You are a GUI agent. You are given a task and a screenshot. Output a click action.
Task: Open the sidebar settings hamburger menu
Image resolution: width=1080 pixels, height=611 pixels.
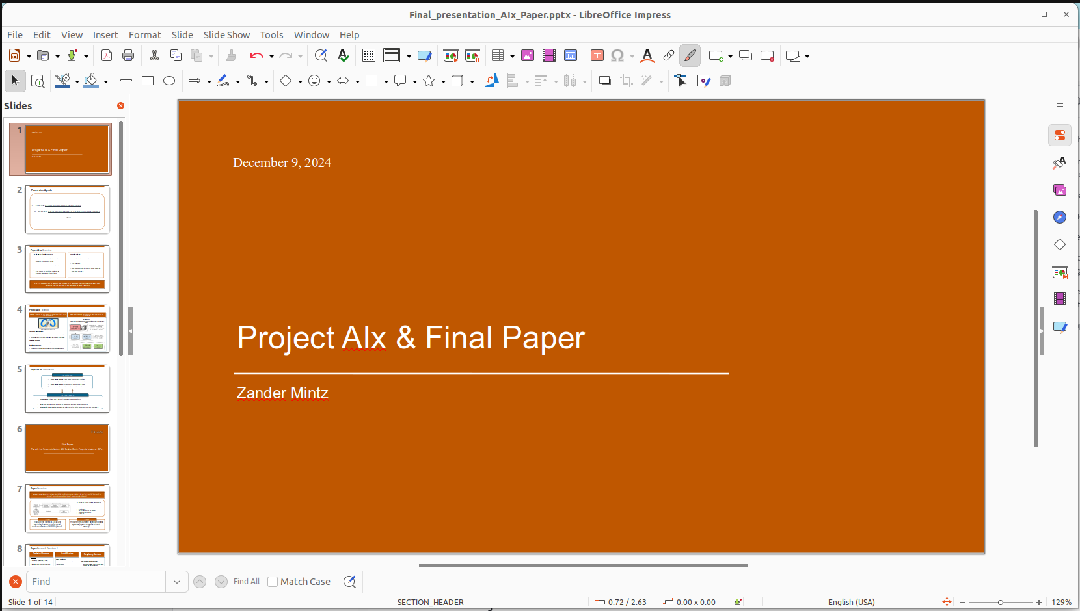click(x=1060, y=106)
